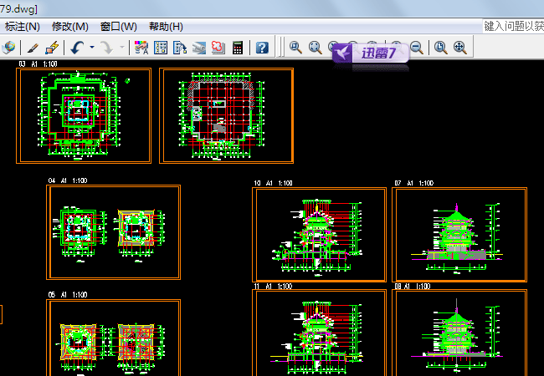Click the drawing sheet labeled 07 A1 1:100

[459, 229]
